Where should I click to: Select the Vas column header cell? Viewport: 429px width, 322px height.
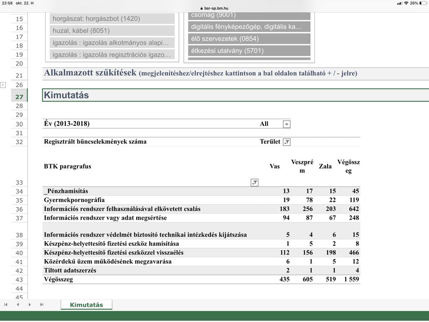[x=275, y=166]
